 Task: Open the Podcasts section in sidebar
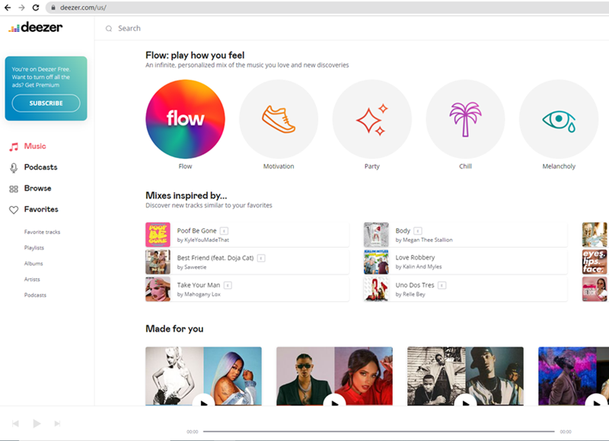[x=40, y=167]
